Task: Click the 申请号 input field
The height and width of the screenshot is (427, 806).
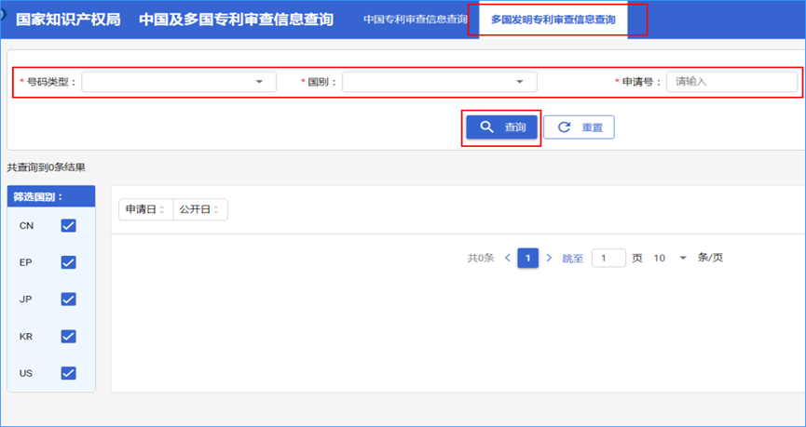Action: (732, 82)
